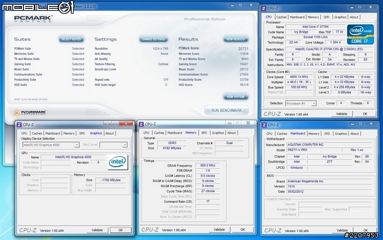Close the Graphics CPU-Z window
The width and height of the screenshot is (383, 240).
pos(126,124)
